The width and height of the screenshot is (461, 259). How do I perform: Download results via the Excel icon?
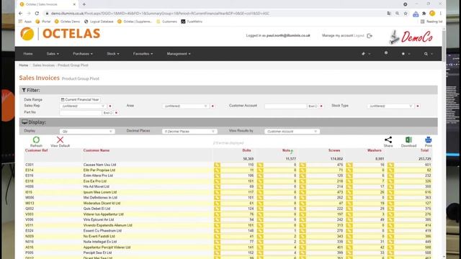click(408, 140)
